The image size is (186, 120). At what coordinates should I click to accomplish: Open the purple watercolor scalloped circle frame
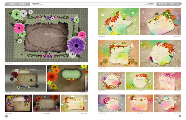coord(112,103)
